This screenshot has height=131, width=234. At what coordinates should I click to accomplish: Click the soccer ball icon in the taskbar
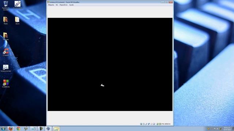26,128
